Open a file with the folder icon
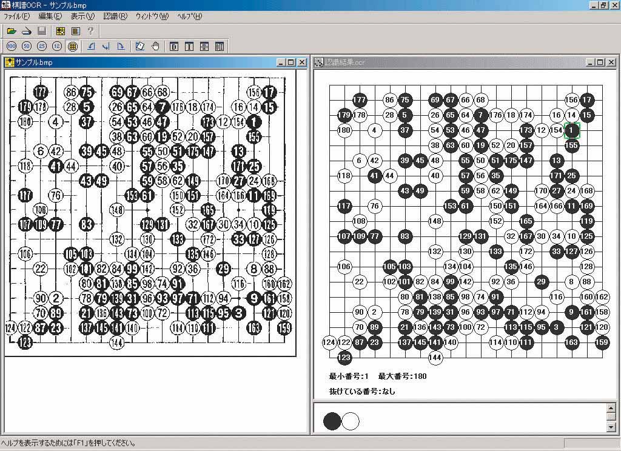 (12, 31)
